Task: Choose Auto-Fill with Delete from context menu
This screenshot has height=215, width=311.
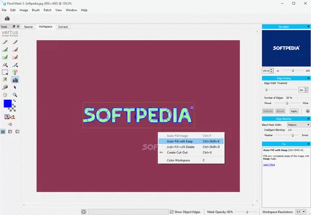Action: tap(180, 147)
